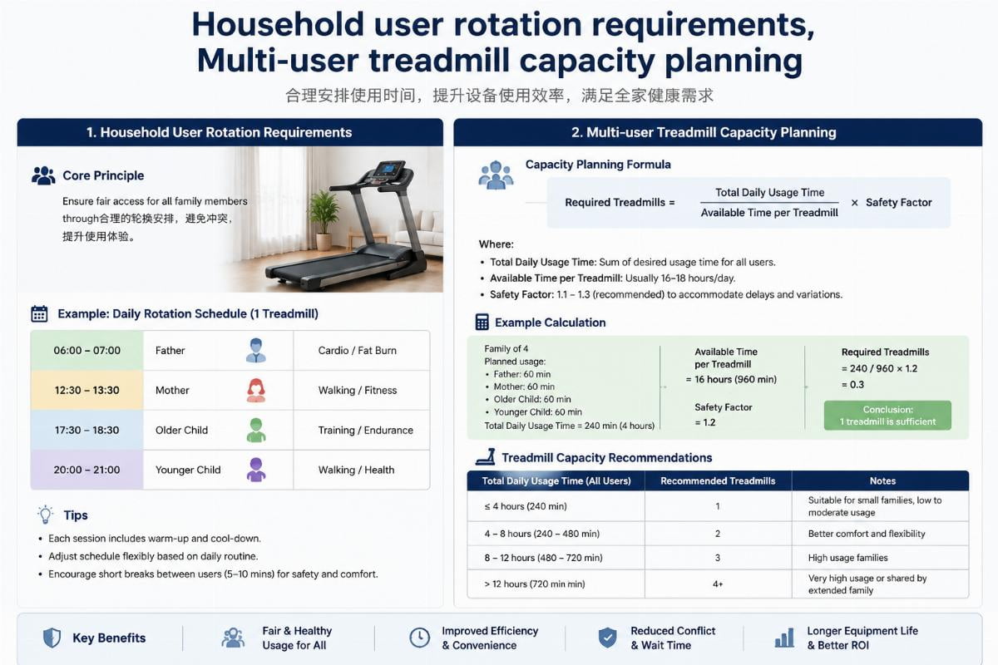The height and width of the screenshot is (665, 998).
Task: Click the > 12 hours (720 min min) row
Action: 719,584
